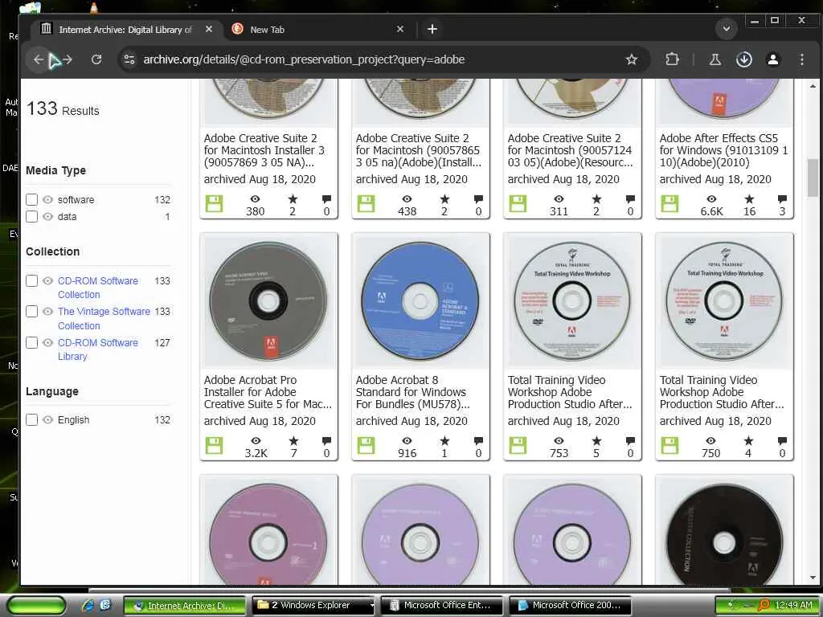Open Microsoft Office 200... taskbar item
823x617 pixels.
(x=570, y=606)
